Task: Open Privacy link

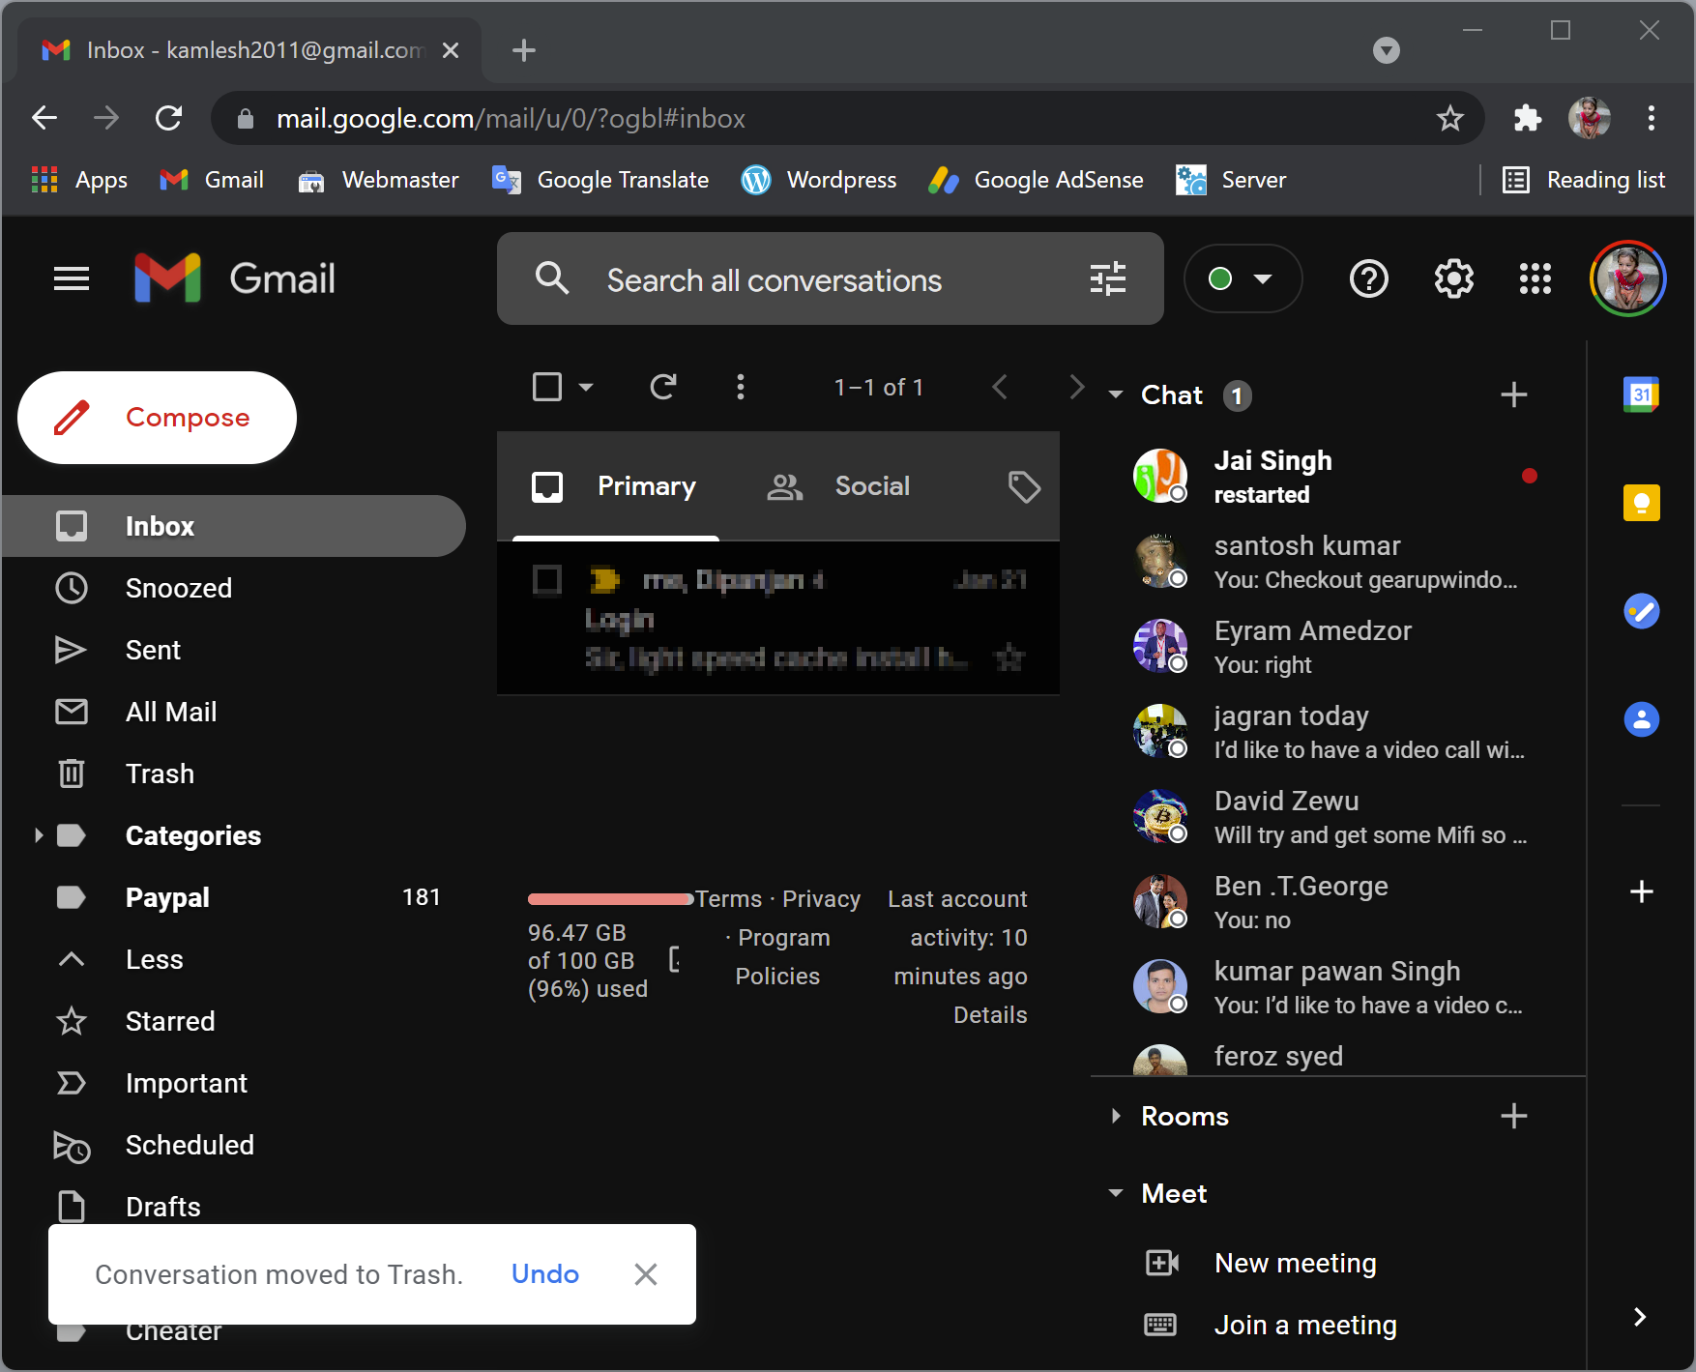Action: pos(821,899)
